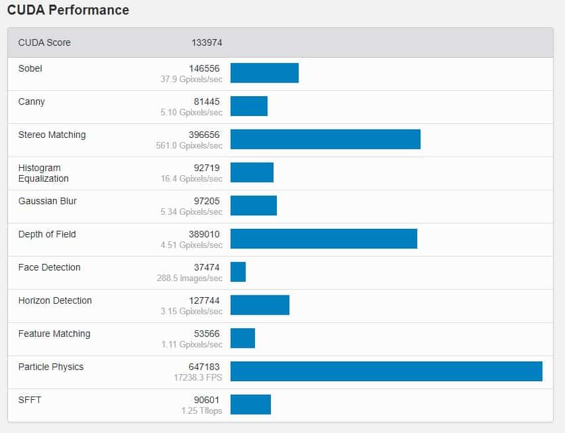Click the Sobel blue performance bar
This screenshot has width=565, height=433.
pos(264,73)
